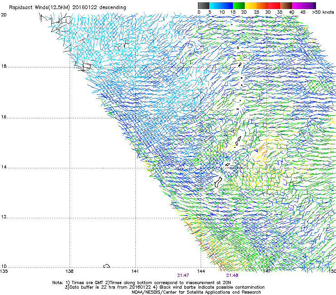Viewport: 336px width, 295px height.
Task: Click the green 15-20 knots legend swatch
Action: pos(239,5)
